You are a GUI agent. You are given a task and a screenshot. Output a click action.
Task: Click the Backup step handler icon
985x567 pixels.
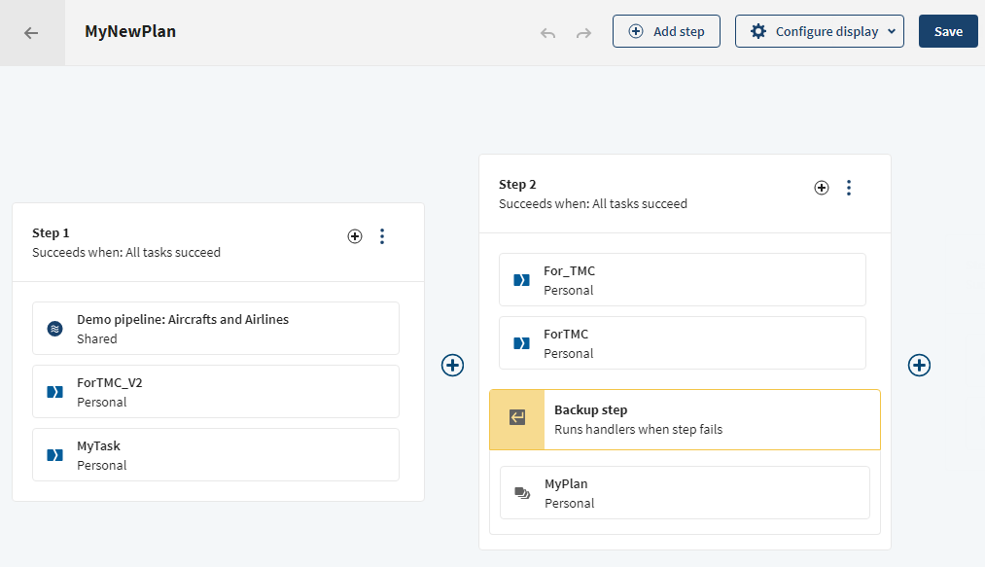(517, 419)
